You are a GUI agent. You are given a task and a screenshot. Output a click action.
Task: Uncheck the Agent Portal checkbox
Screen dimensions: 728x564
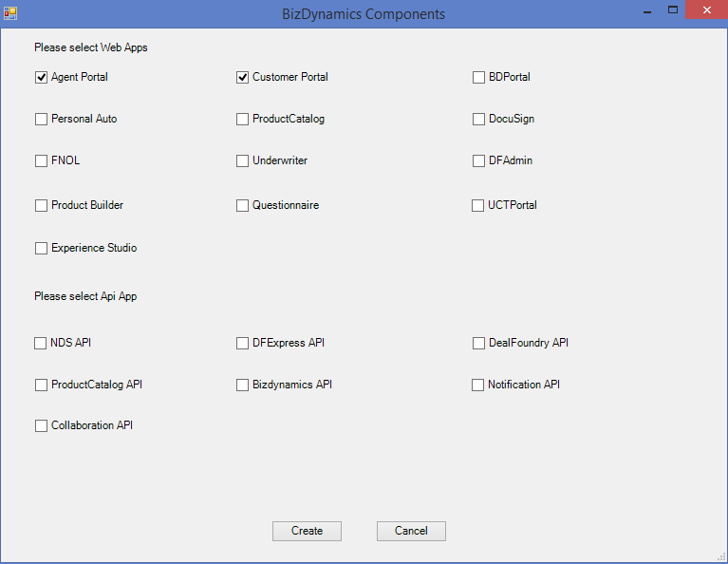42,77
